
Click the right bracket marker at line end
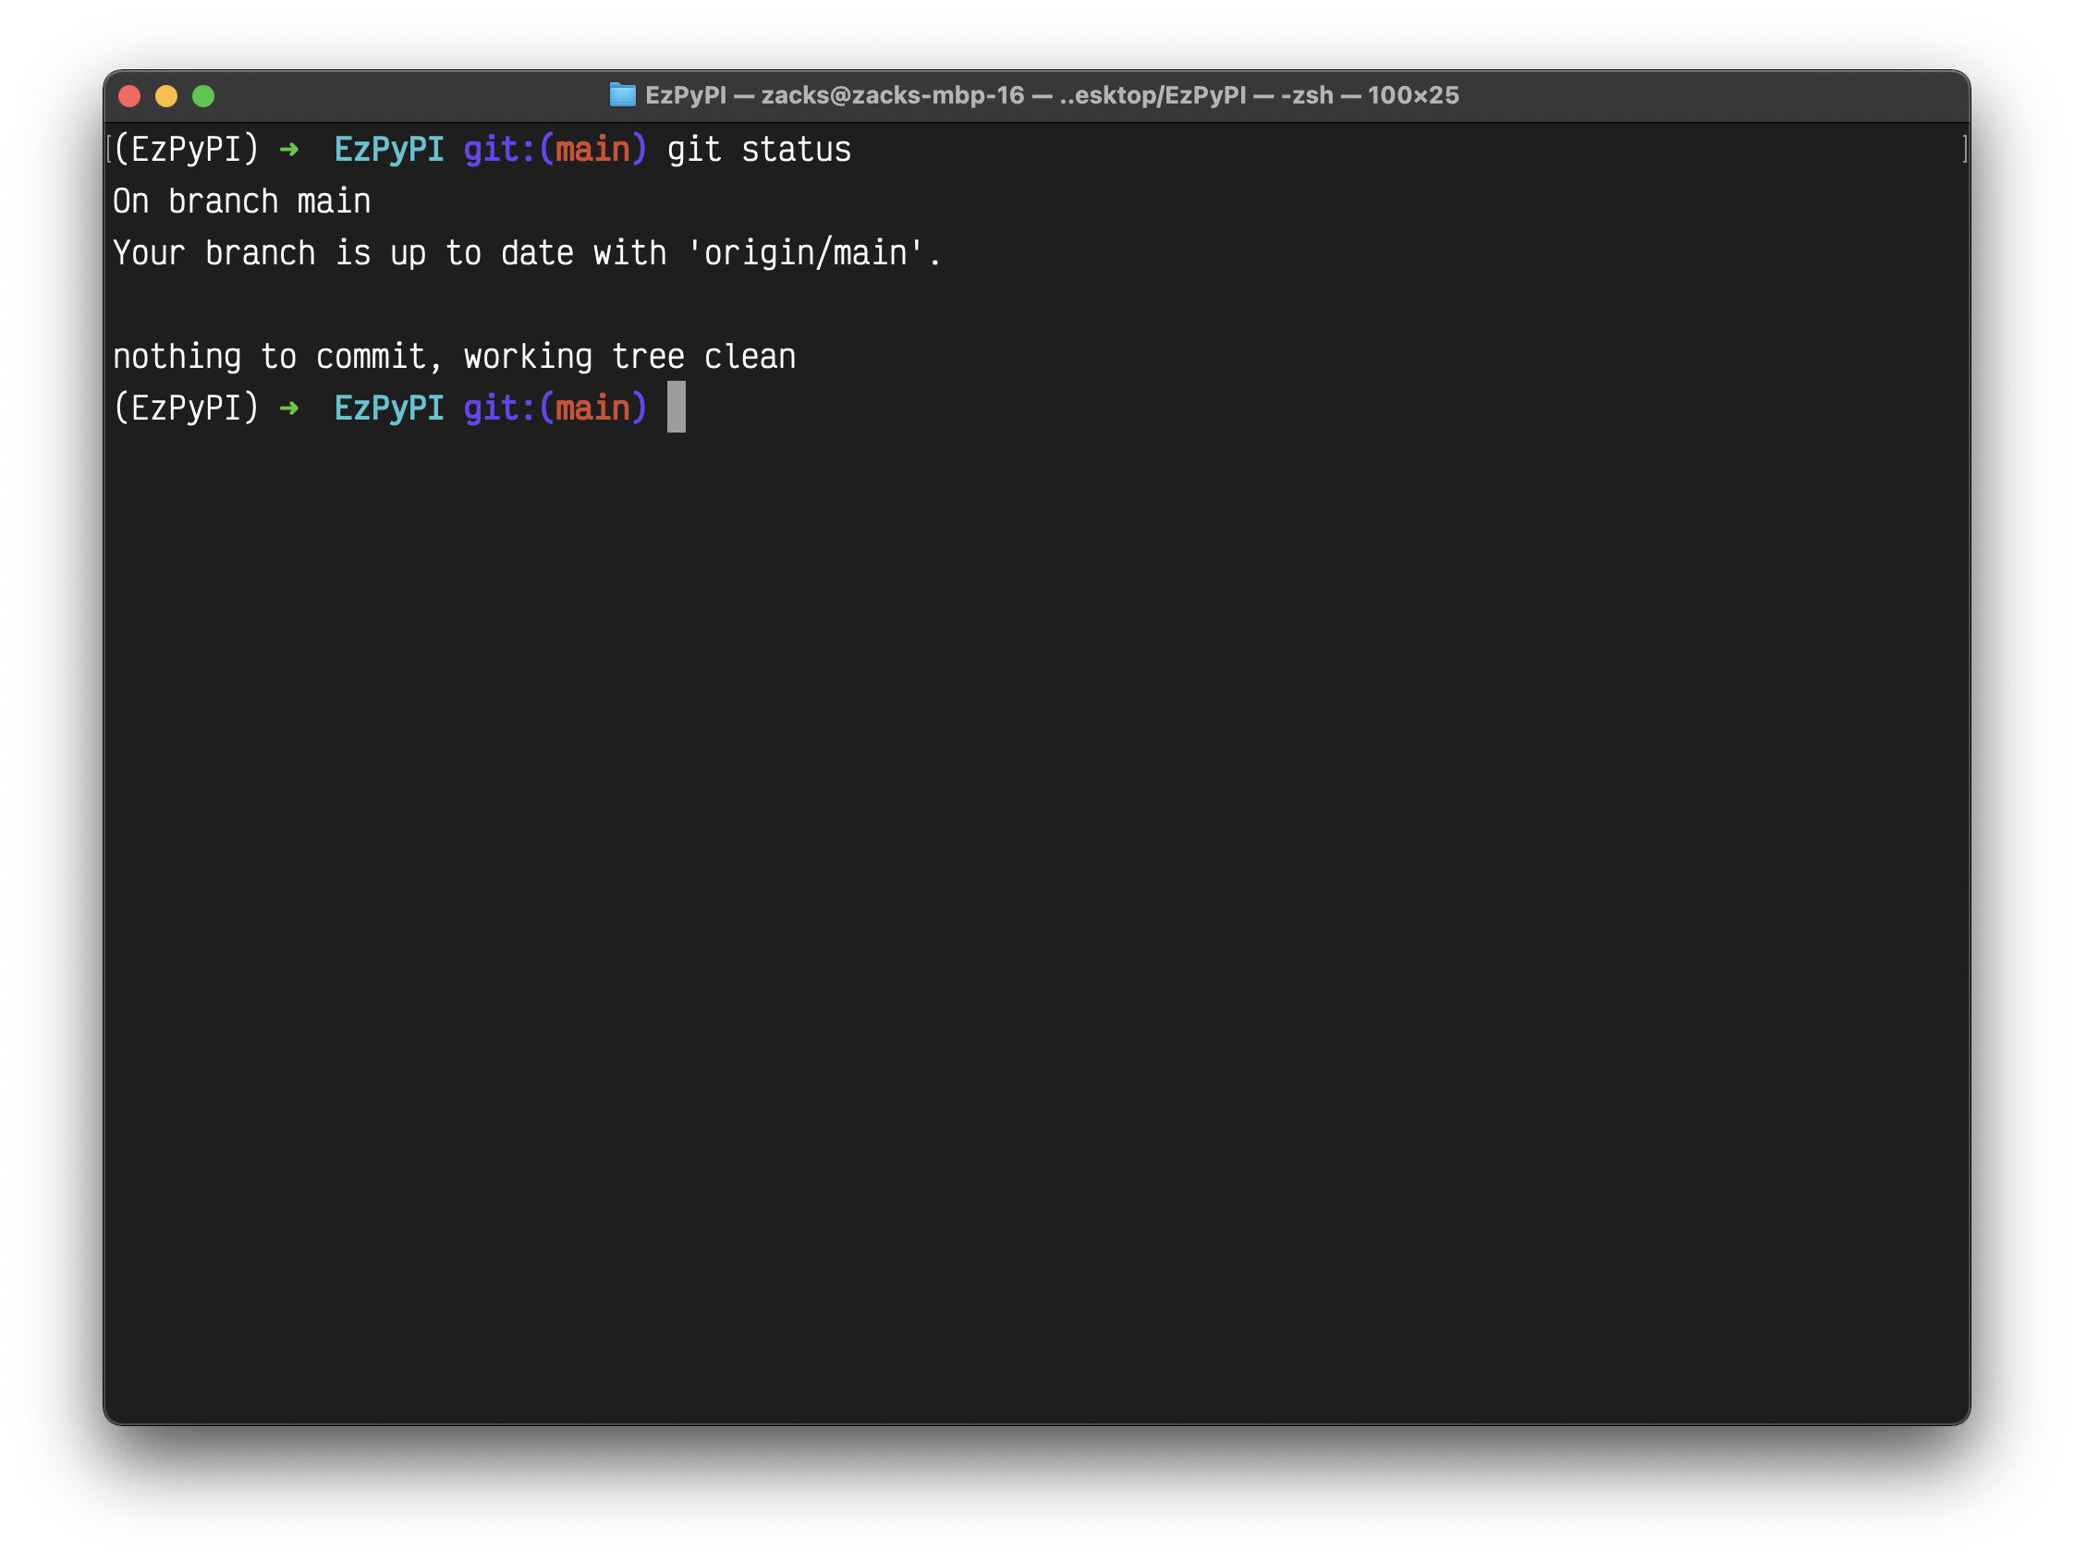(x=1964, y=148)
